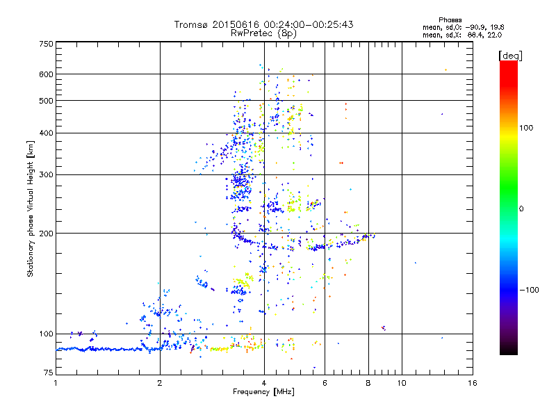The height and width of the screenshot is (417, 556).
Task: Click the '6' frequency axis tick label
Action: tap(325, 383)
